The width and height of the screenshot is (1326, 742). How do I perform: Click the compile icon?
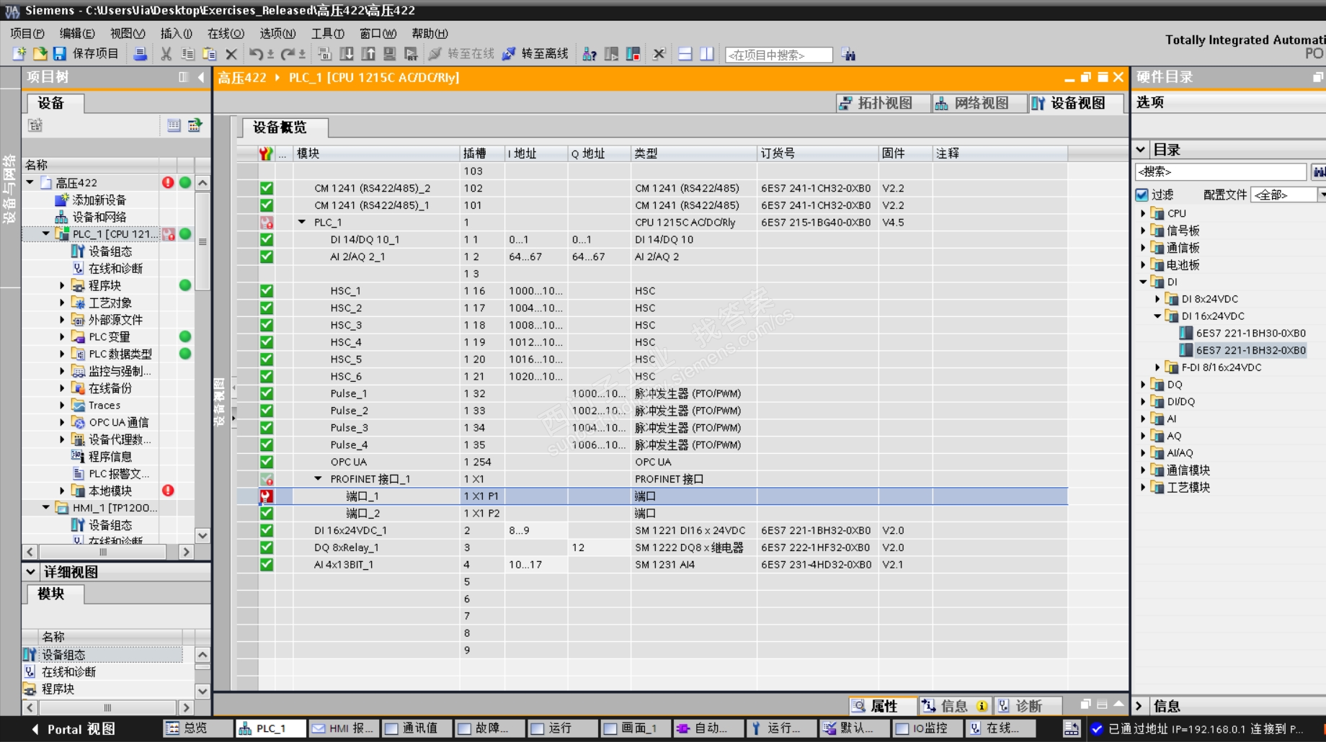click(324, 54)
